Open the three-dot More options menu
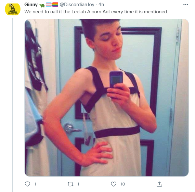Viewport: 195px width, 192px height. (x=186, y=5)
